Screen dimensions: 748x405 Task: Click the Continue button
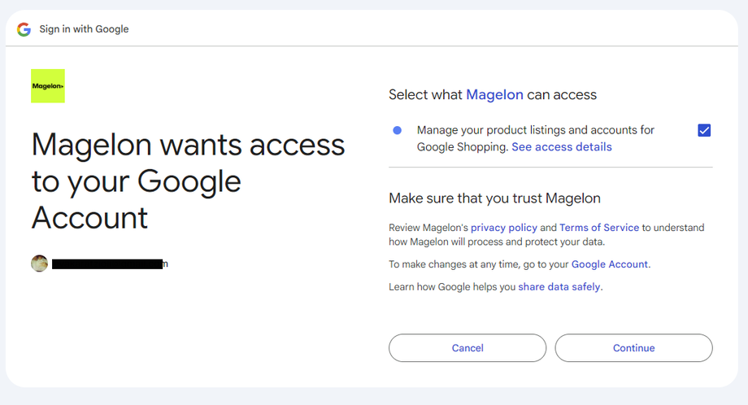[x=633, y=348]
